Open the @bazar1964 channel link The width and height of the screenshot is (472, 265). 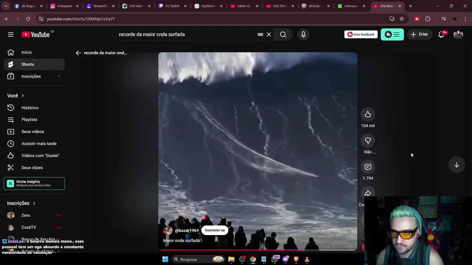coord(187,230)
